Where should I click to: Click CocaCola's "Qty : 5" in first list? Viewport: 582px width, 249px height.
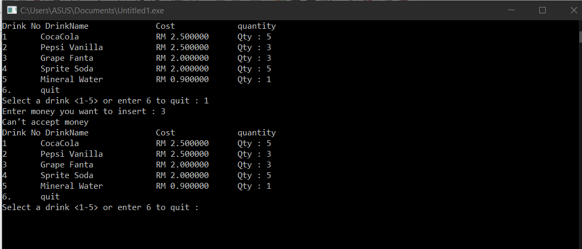pos(254,37)
